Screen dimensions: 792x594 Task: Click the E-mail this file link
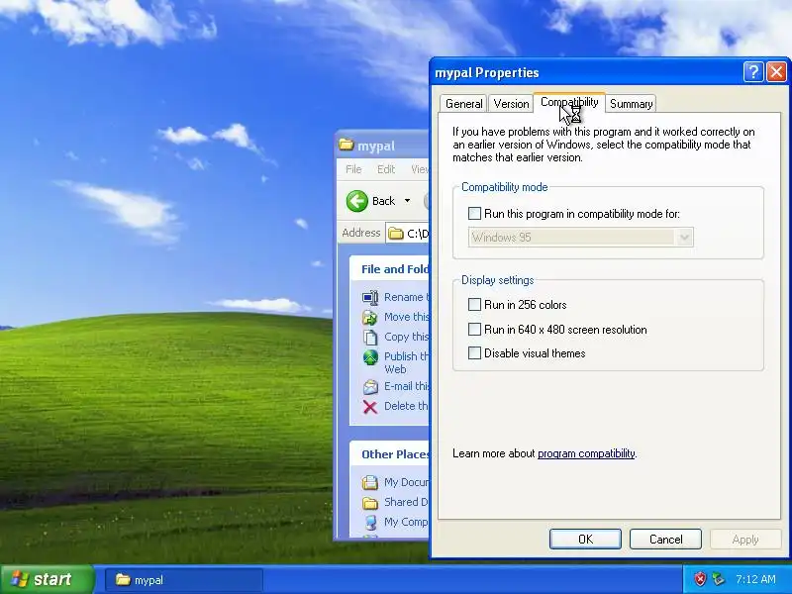(x=406, y=387)
